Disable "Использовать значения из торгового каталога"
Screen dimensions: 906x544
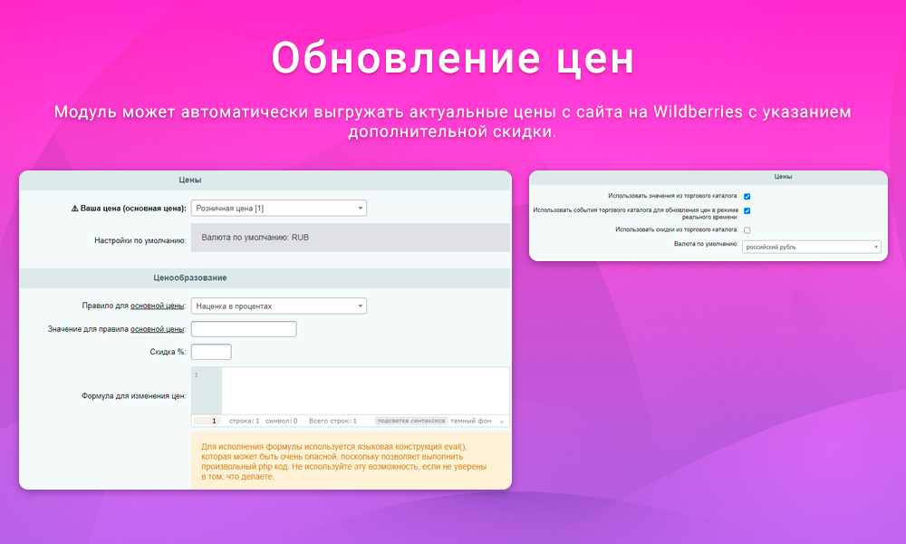746,195
